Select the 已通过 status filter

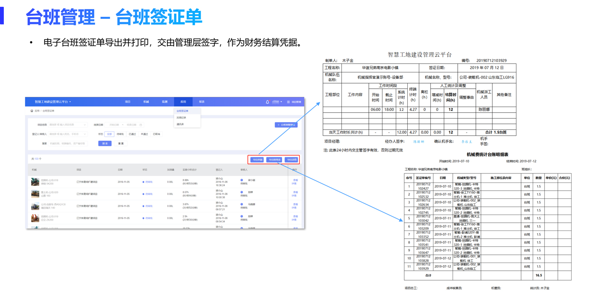point(132,134)
